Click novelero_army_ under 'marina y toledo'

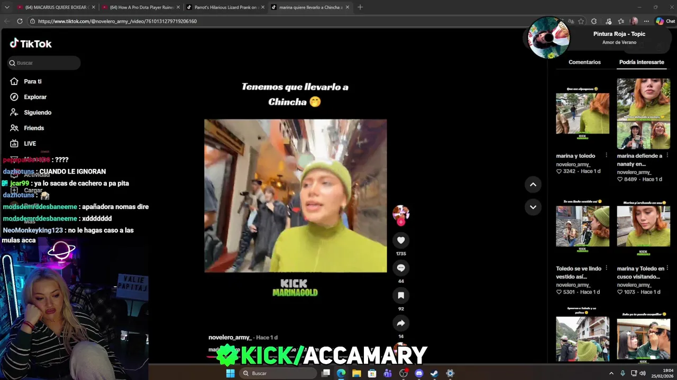[x=573, y=164]
